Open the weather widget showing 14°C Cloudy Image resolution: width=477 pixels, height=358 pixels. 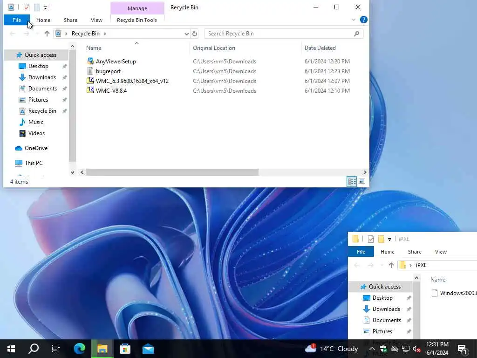click(332, 349)
